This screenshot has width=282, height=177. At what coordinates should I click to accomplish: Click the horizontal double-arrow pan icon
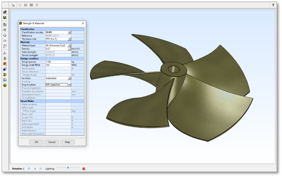(5, 41)
